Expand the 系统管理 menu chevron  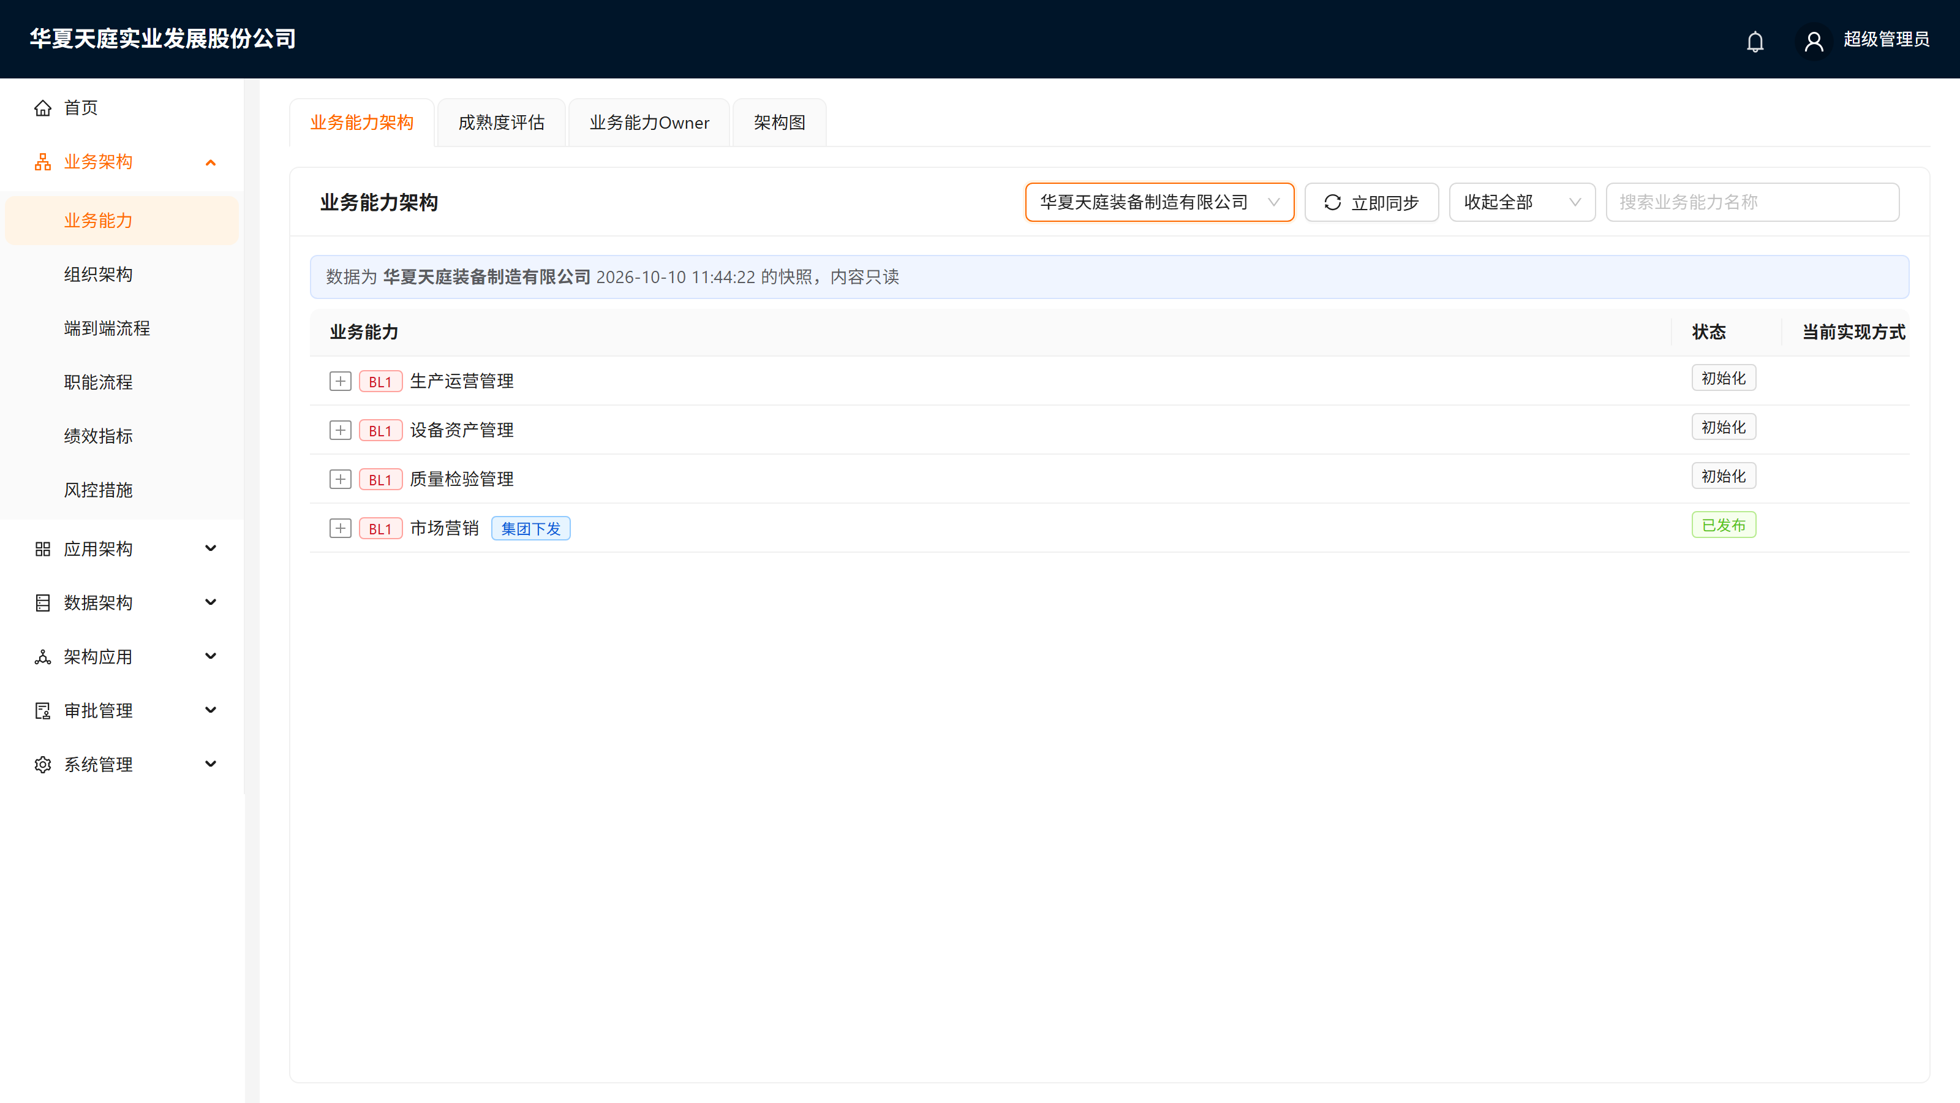[211, 765]
